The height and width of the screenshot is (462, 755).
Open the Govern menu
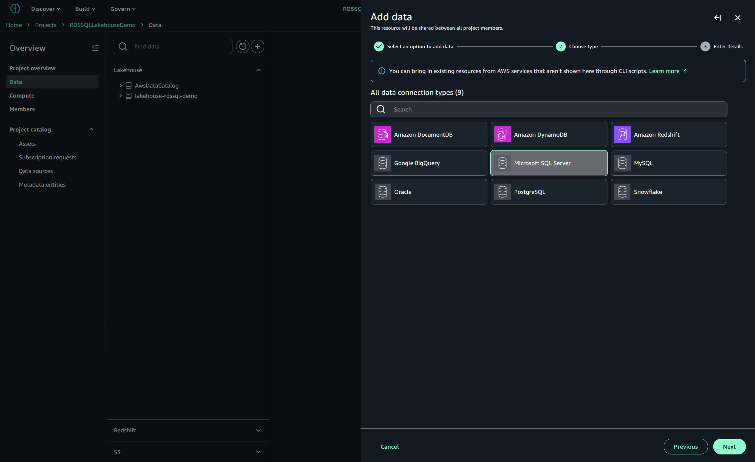pyautogui.click(x=122, y=9)
